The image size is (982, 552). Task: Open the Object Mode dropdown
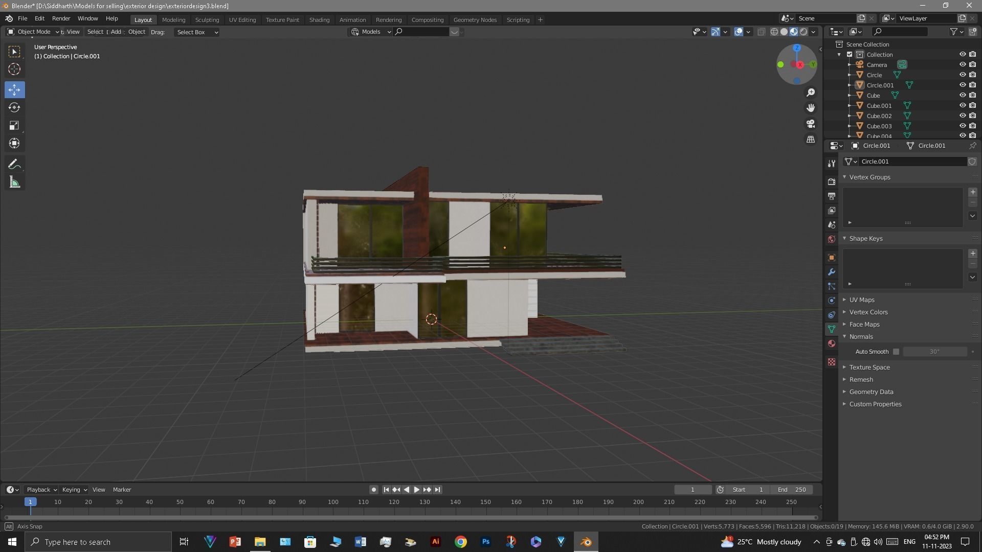pyautogui.click(x=33, y=32)
